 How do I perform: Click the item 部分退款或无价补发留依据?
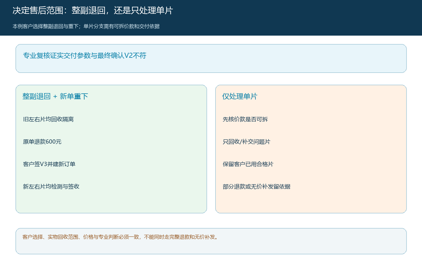(257, 186)
